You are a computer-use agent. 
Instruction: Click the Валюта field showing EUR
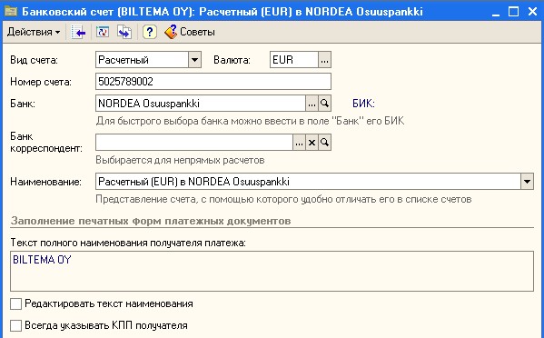(x=294, y=60)
